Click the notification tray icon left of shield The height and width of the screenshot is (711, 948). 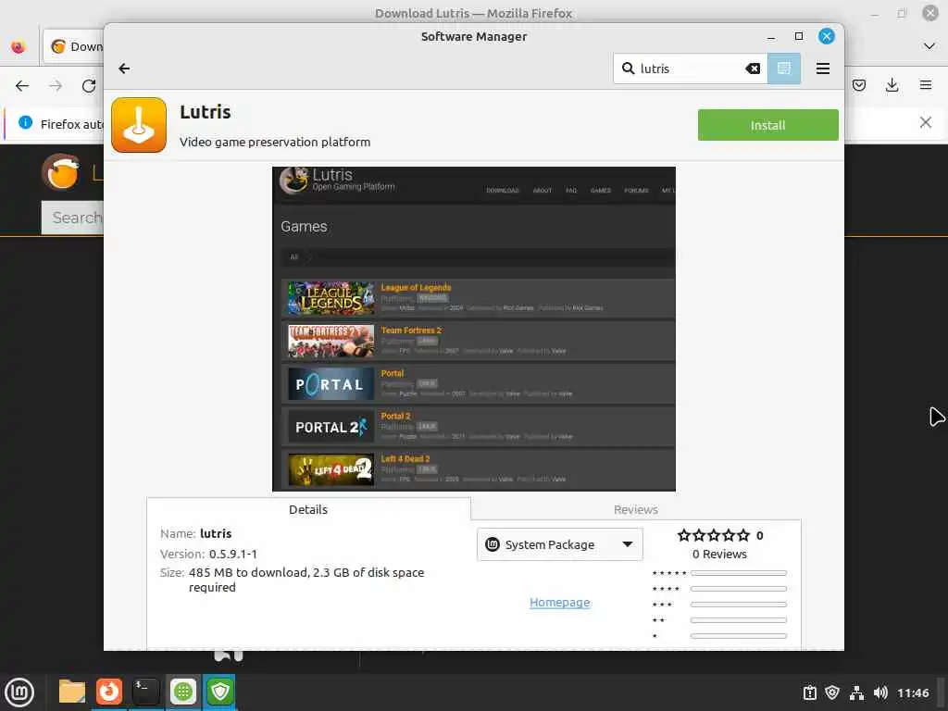point(809,692)
